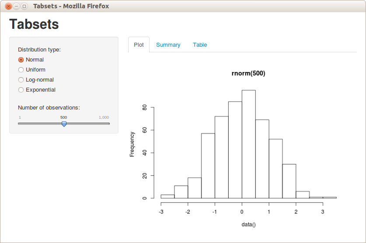Screen dimensions: 366x243
Task: Select the Normal distribution radio button
Action: 21,60
